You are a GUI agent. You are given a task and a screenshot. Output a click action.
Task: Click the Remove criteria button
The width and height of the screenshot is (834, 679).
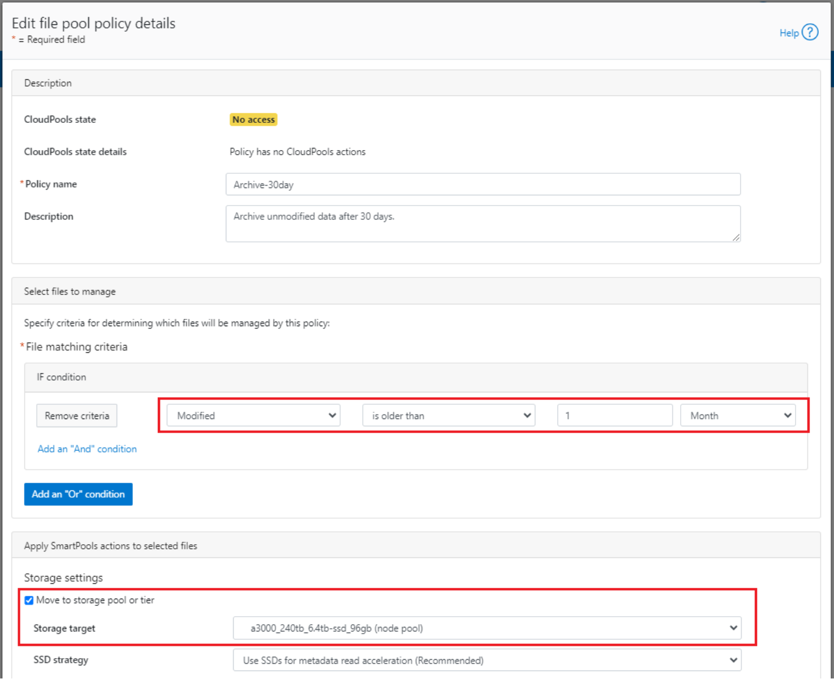click(77, 416)
